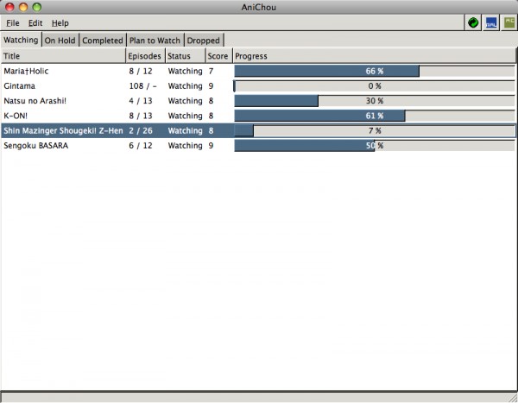Sort by the Episodes column header
518x403 pixels.
click(145, 56)
